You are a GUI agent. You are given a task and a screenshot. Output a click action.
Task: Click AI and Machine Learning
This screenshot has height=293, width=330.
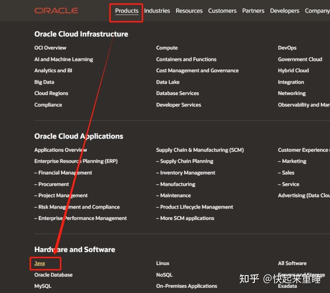[64, 59]
